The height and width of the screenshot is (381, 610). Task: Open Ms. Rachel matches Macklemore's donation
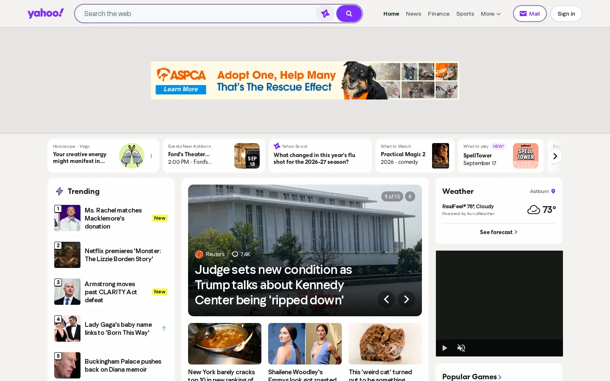pos(113,218)
